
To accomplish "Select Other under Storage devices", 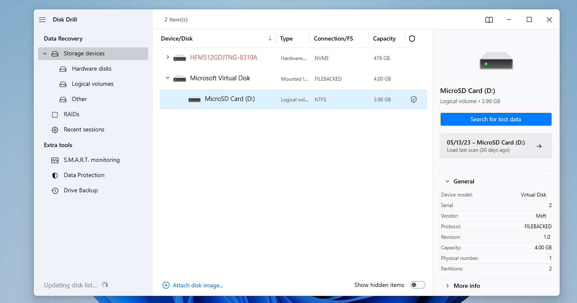I will tap(79, 99).
